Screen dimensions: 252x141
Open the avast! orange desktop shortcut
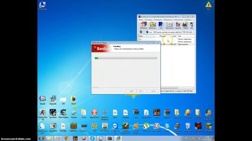[136, 128]
